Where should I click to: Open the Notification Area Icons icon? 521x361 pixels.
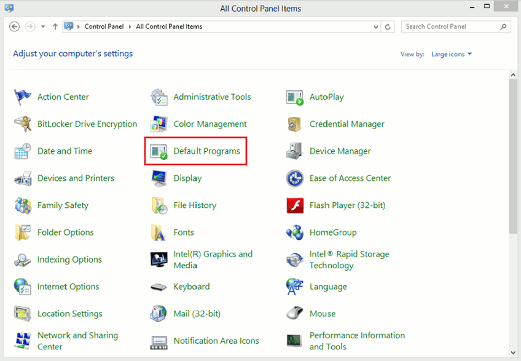[x=159, y=342]
